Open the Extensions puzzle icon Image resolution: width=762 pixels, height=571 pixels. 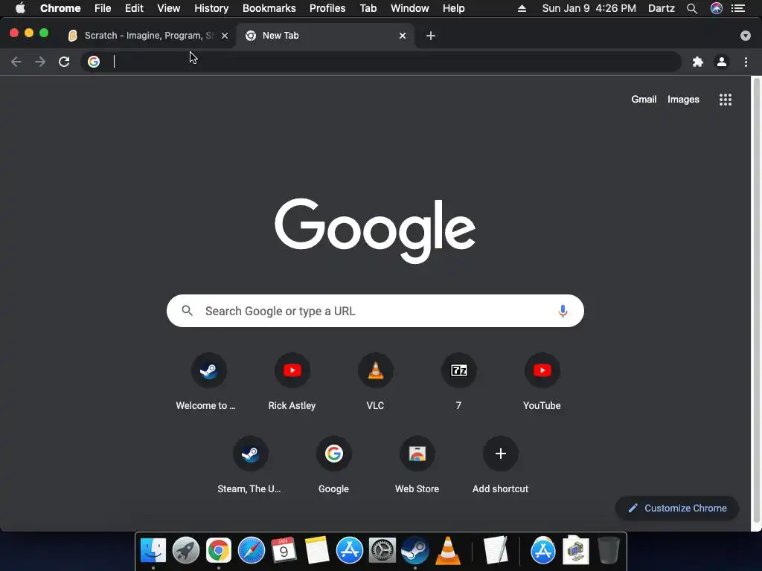point(698,62)
